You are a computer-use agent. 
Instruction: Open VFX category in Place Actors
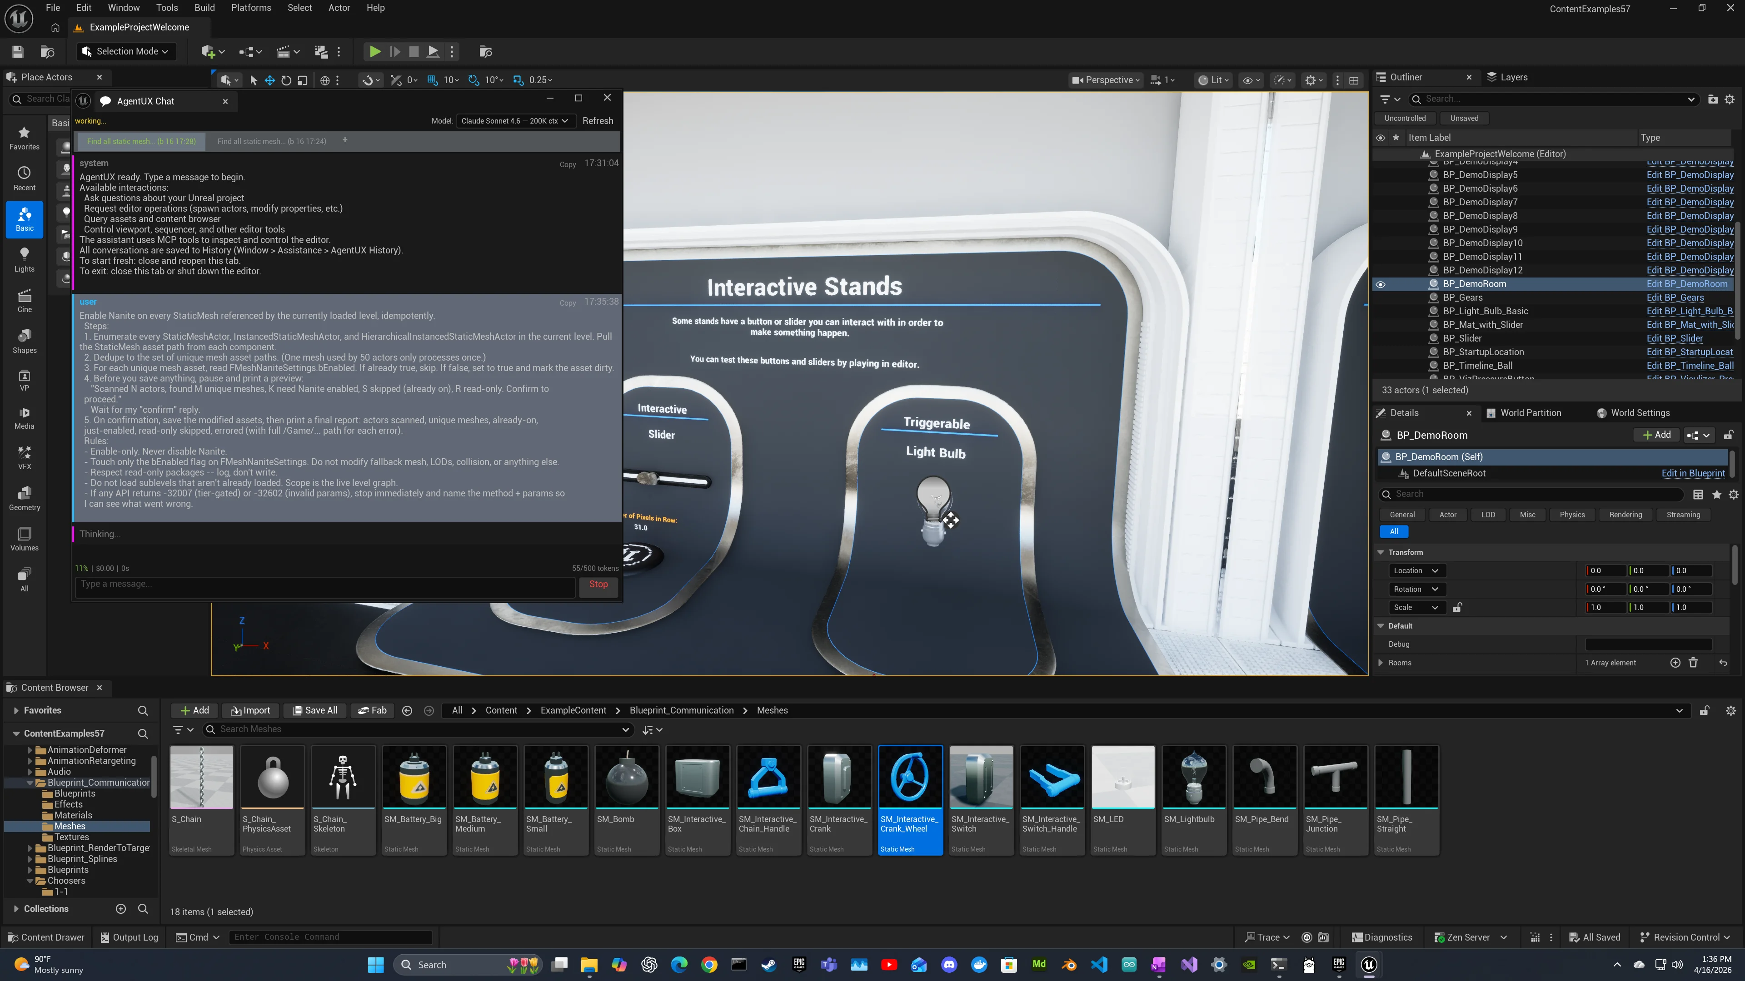25,458
